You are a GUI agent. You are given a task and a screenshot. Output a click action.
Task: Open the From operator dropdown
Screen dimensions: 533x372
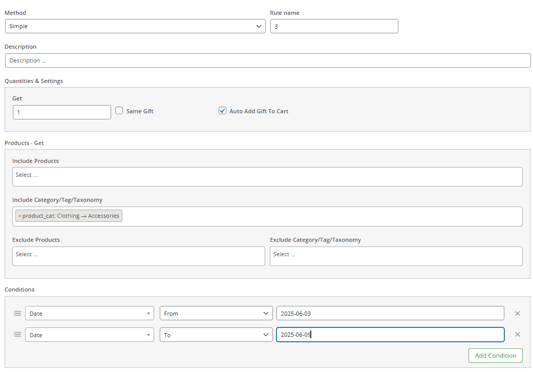(216, 313)
